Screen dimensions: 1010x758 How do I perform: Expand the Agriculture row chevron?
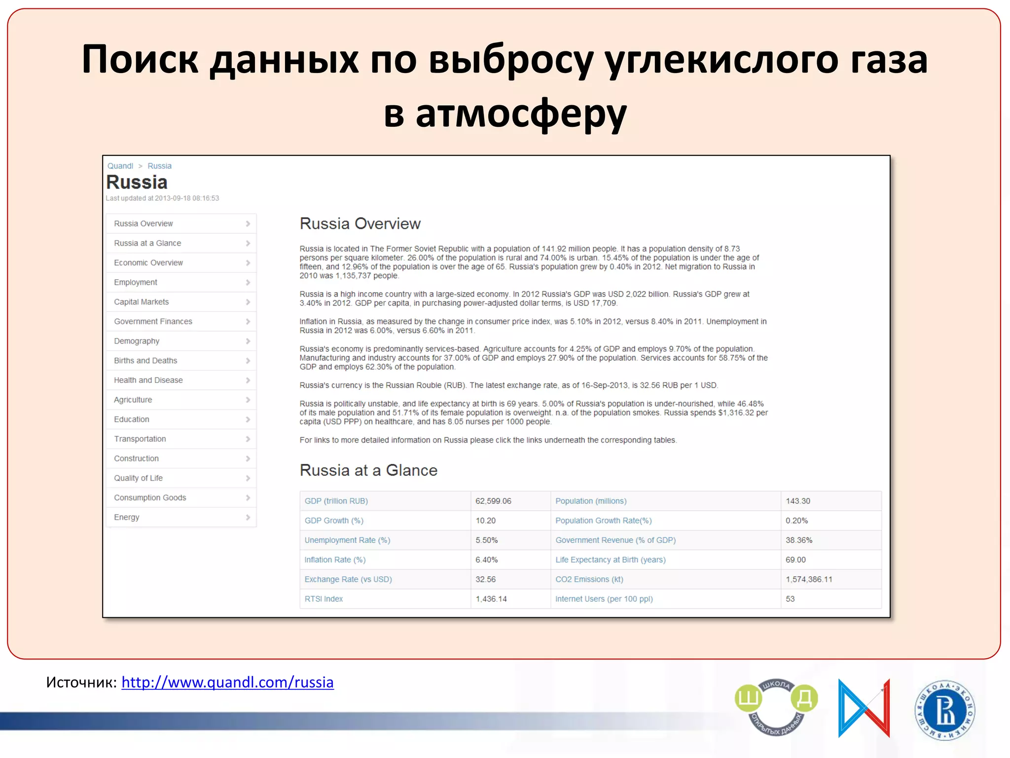tap(248, 400)
